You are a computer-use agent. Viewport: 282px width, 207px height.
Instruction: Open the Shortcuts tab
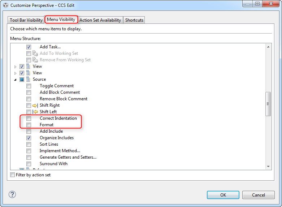point(134,20)
